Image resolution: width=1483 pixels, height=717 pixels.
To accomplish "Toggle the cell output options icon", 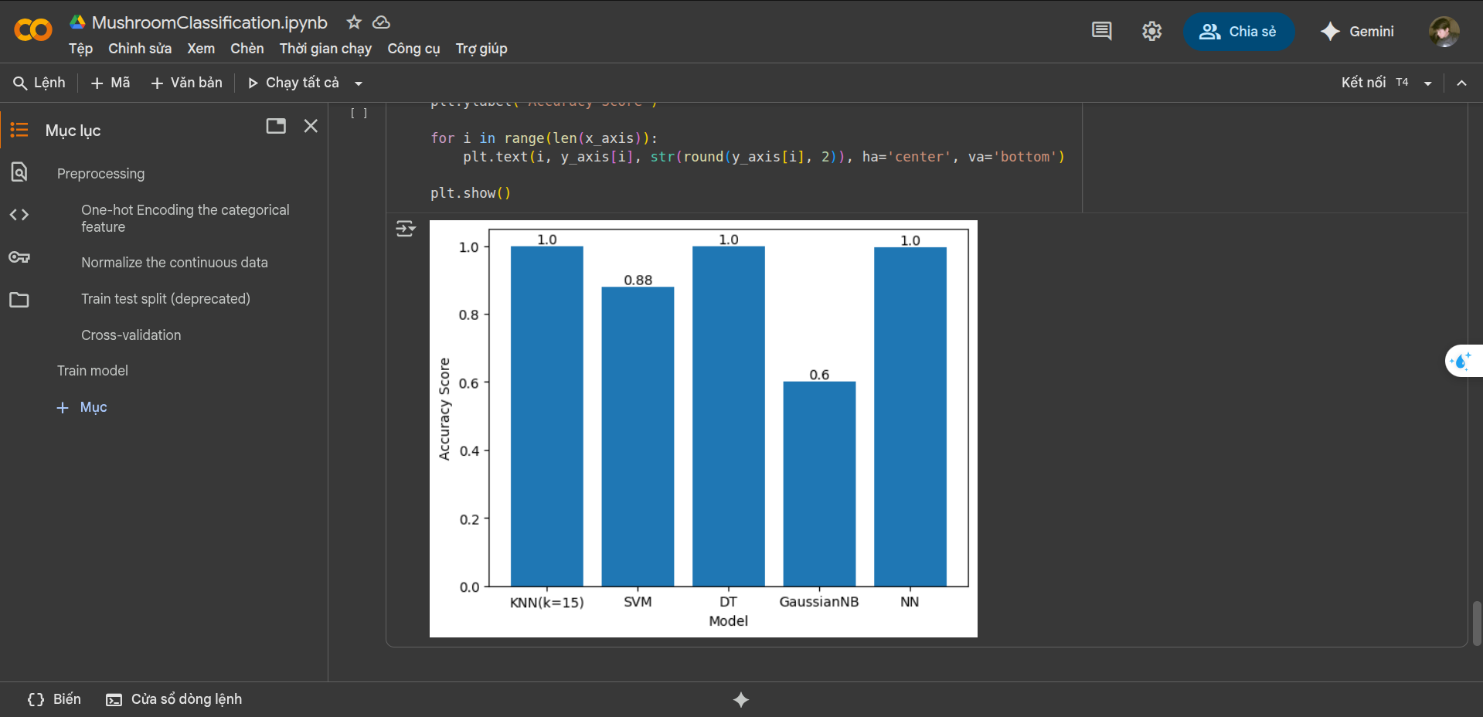I will click(405, 229).
